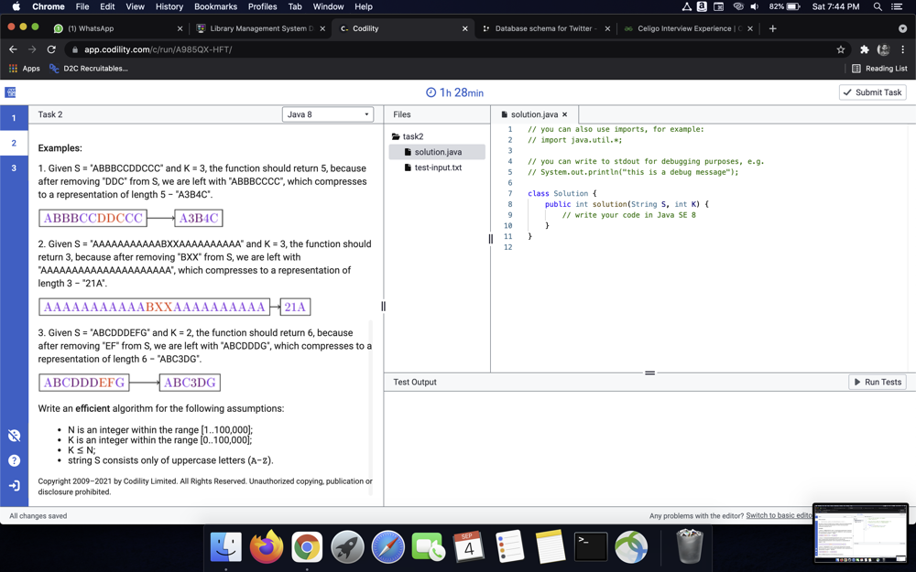Open Terminal from the Dock

point(591,547)
